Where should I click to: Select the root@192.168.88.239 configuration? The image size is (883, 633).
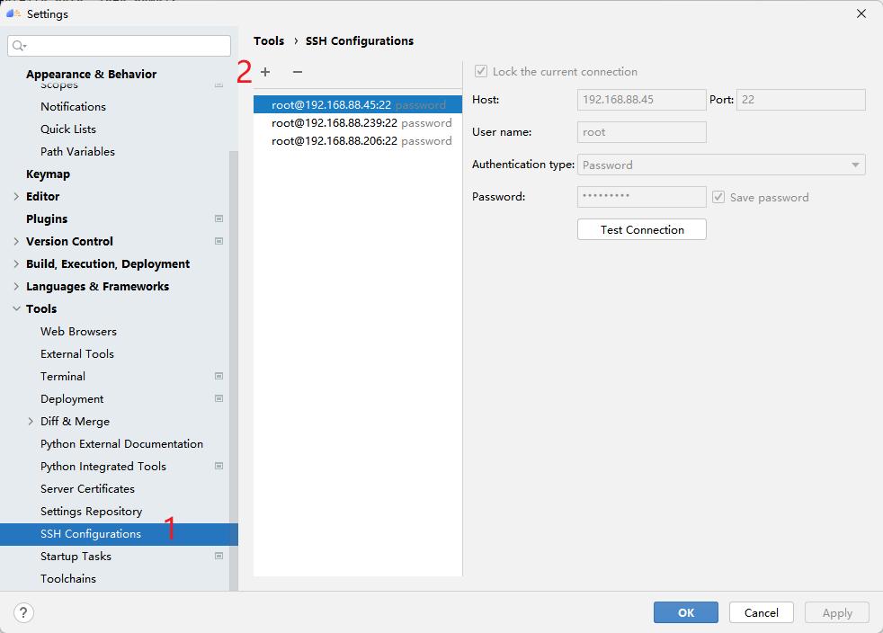pos(336,122)
